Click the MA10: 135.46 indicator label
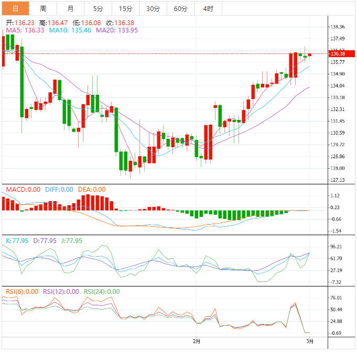 [70, 30]
